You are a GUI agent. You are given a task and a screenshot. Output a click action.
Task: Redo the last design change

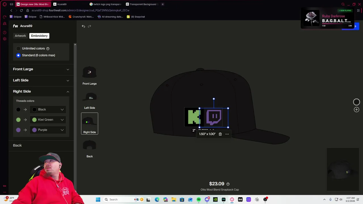click(x=89, y=26)
